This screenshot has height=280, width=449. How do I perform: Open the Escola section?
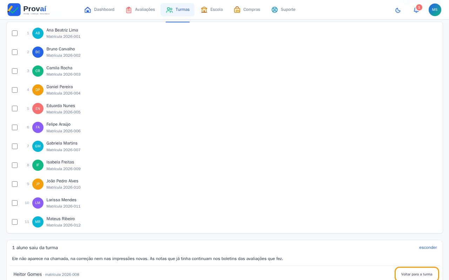tap(212, 10)
